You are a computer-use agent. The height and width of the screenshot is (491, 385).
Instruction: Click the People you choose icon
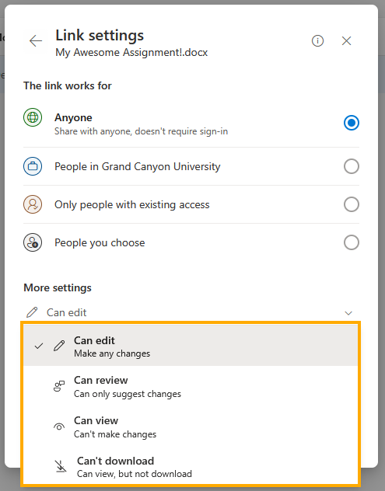point(33,242)
